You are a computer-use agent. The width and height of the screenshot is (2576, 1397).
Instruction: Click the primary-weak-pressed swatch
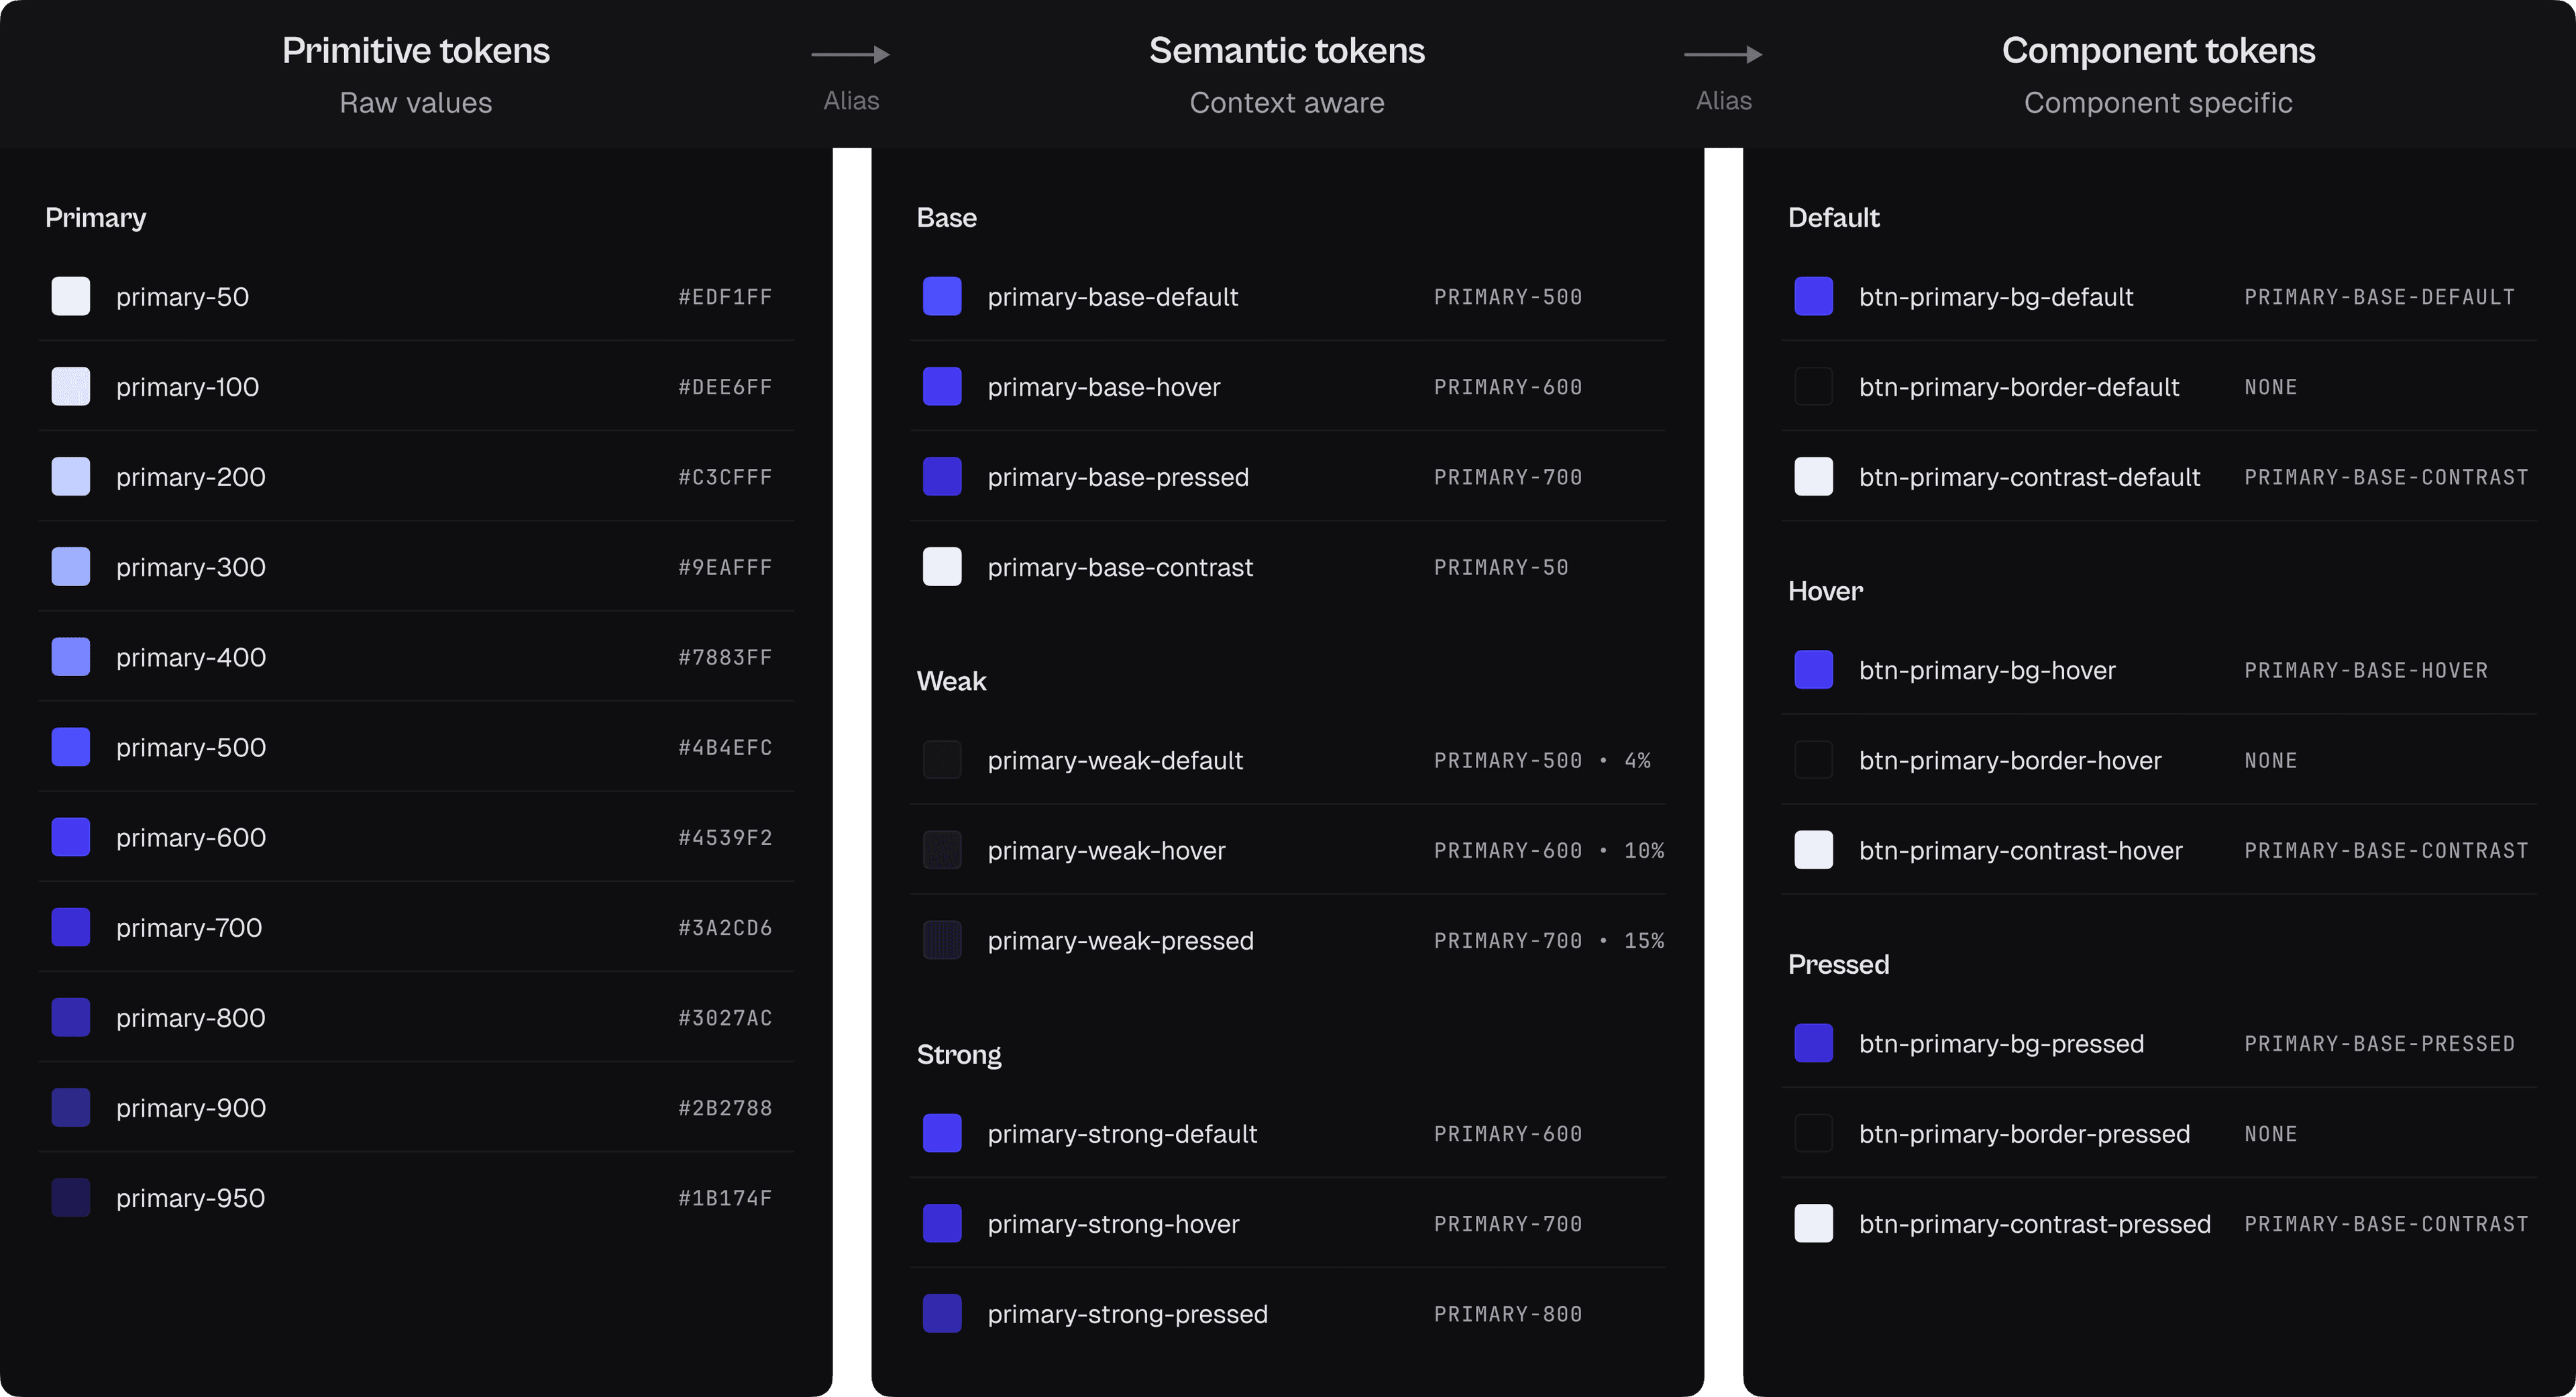pos(942,940)
